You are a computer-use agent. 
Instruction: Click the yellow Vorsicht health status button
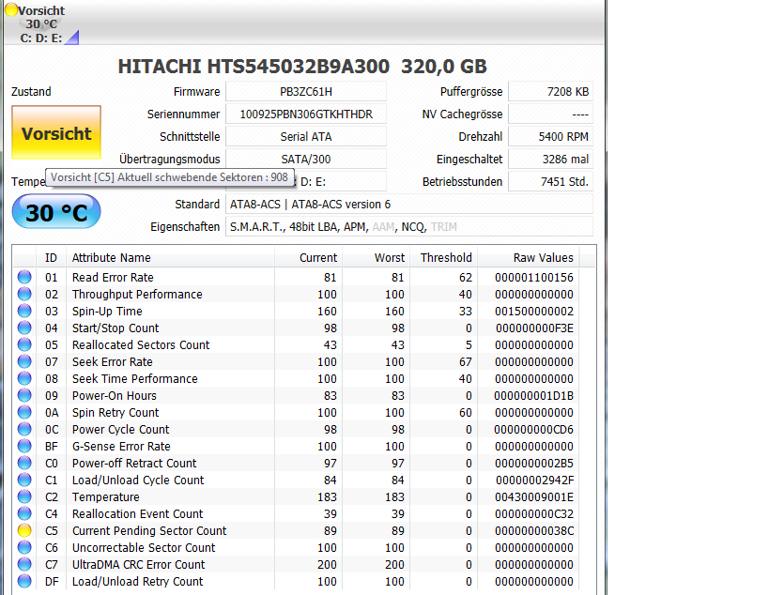56,132
